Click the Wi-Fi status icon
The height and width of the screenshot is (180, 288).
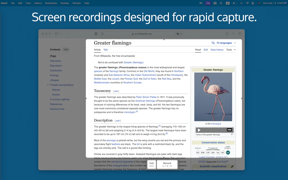pos(247,3)
